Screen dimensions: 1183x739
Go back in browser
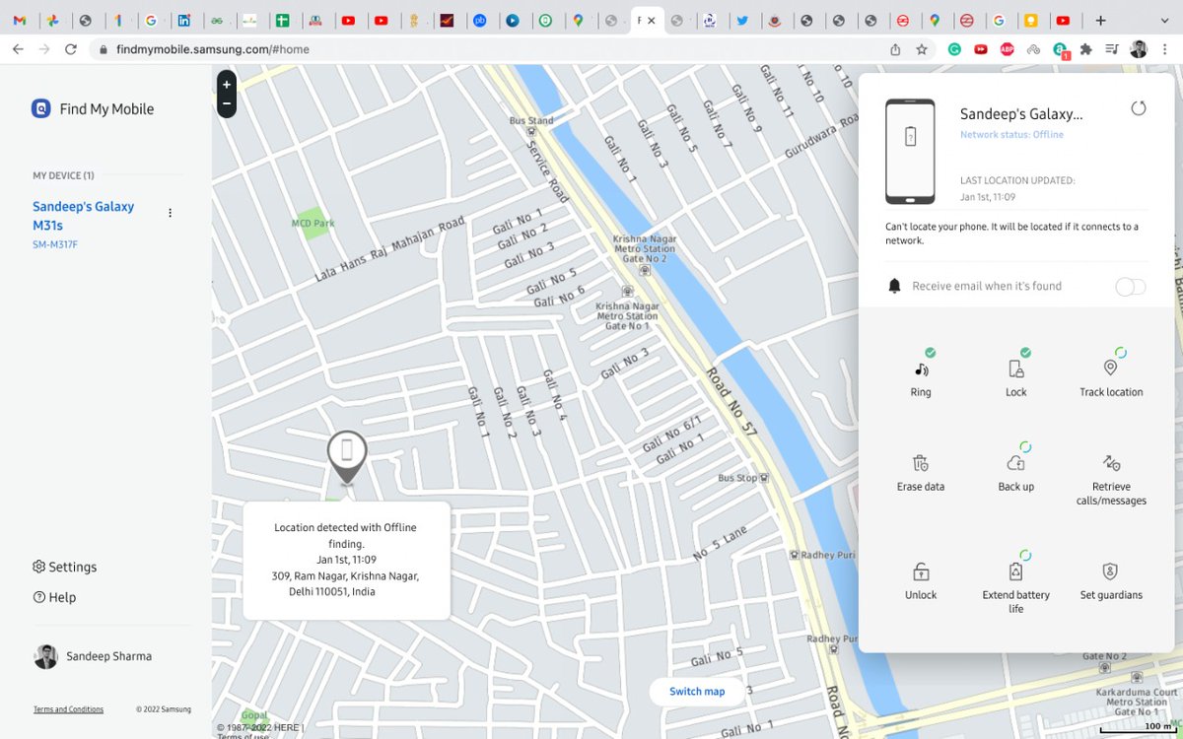(18, 49)
